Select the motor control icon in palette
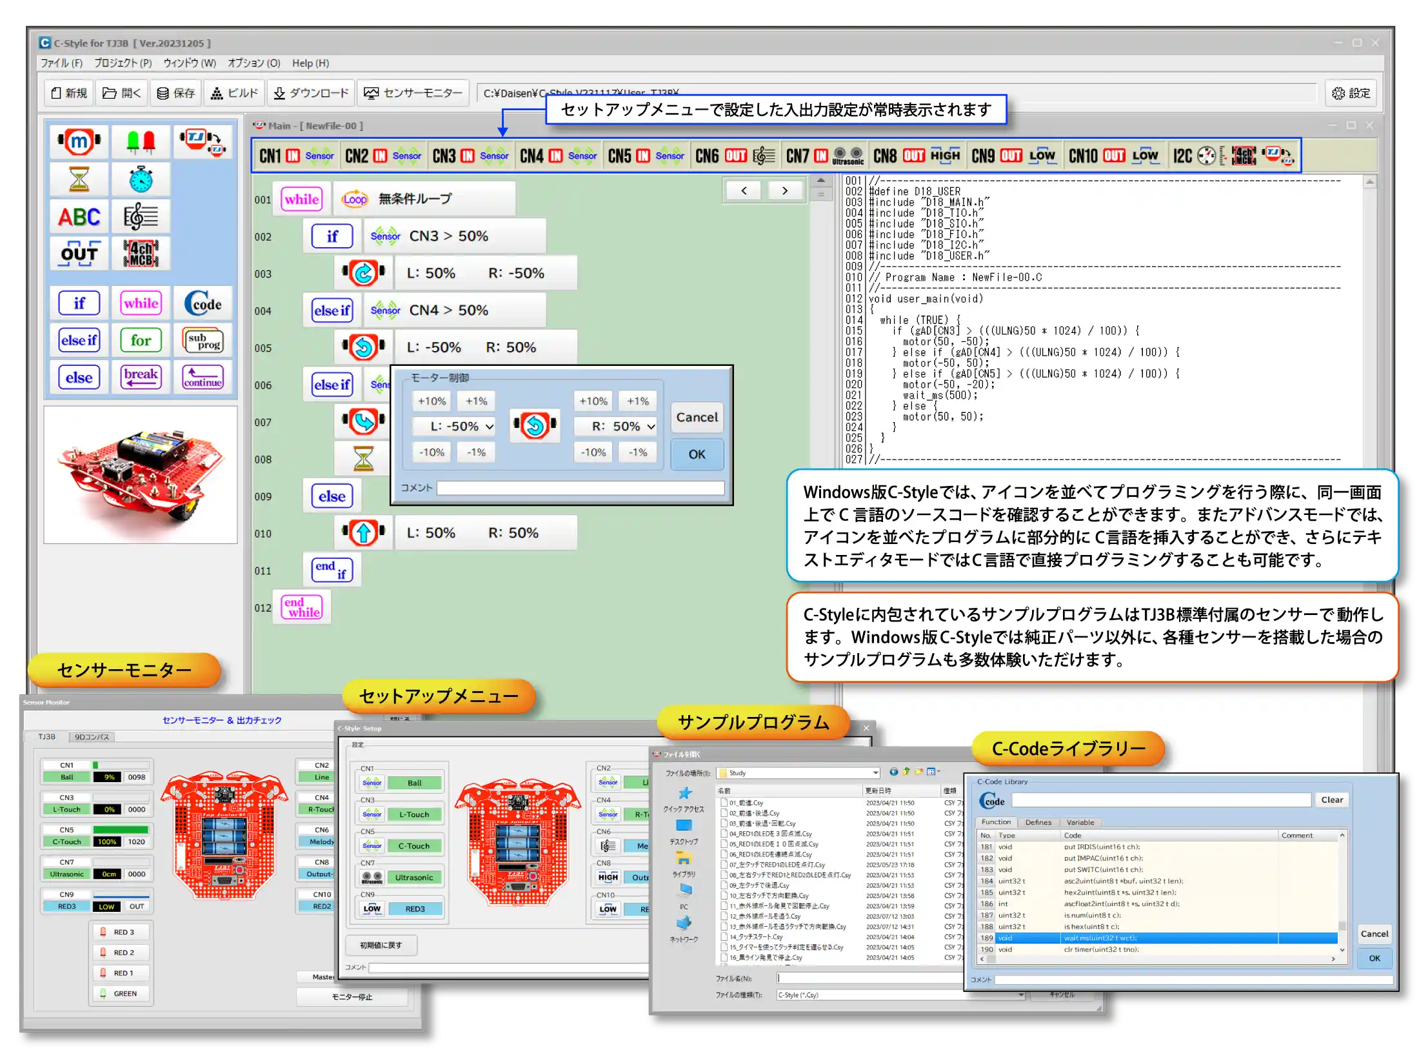This screenshot has height=1059, width=1419. tap(79, 141)
